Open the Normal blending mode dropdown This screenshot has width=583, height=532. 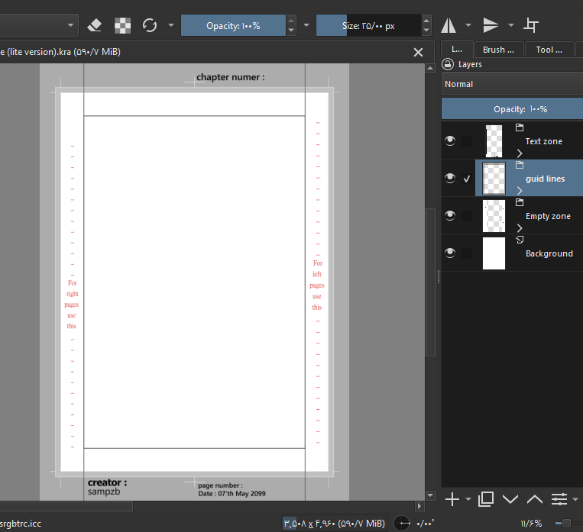point(512,84)
